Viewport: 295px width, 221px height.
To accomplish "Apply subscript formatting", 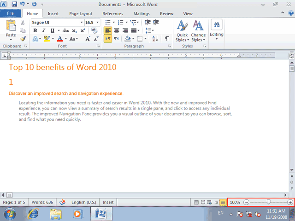I will point(75,31).
